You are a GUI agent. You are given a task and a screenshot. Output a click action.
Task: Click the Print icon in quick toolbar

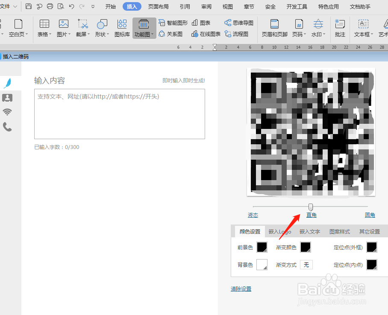(50, 6)
